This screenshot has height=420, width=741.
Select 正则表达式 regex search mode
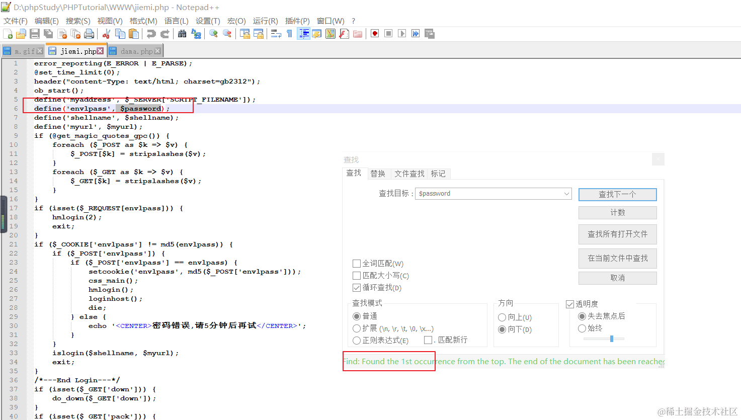(x=357, y=340)
